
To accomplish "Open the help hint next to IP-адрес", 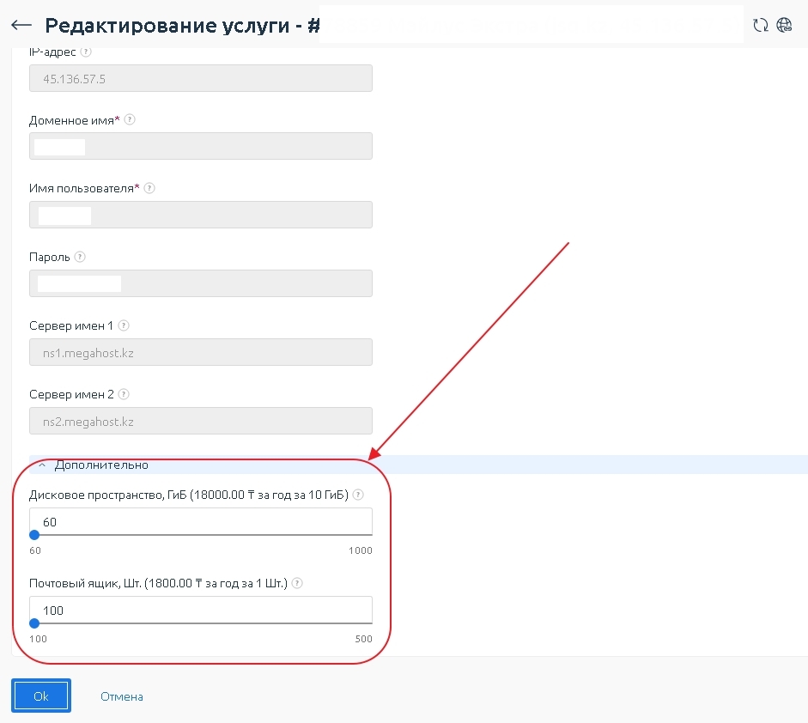I will (x=86, y=52).
